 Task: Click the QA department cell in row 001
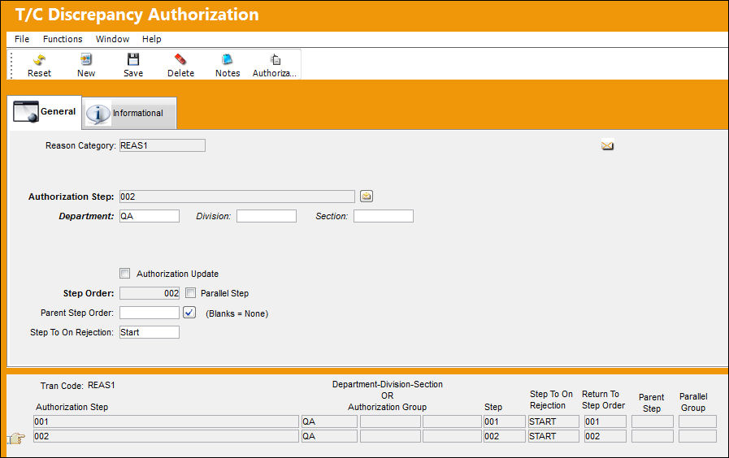click(330, 421)
